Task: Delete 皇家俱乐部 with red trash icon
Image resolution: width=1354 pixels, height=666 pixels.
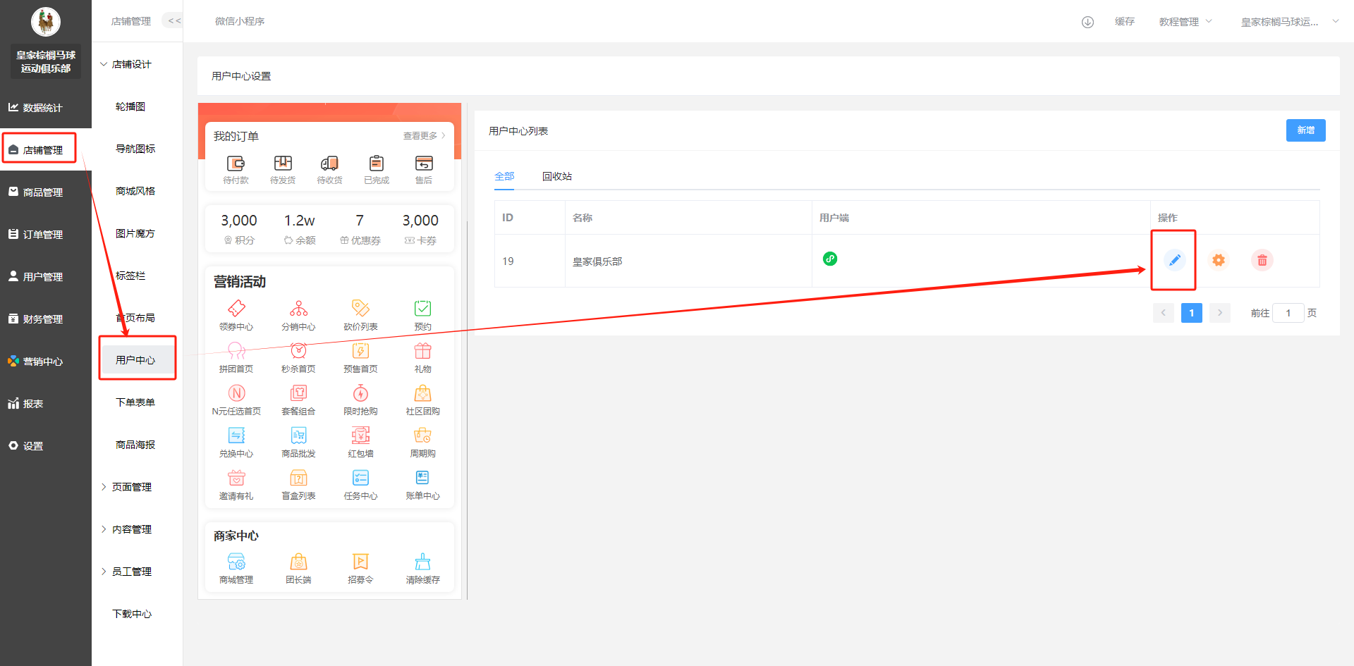Action: (x=1262, y=260)
